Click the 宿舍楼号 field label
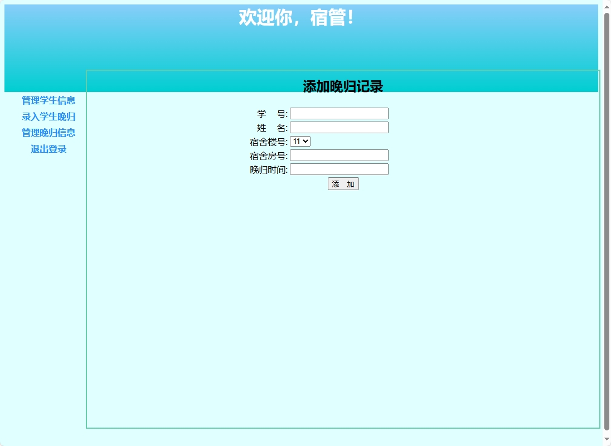The width and height of the screenshot is (611, 446). coord(269,141)
